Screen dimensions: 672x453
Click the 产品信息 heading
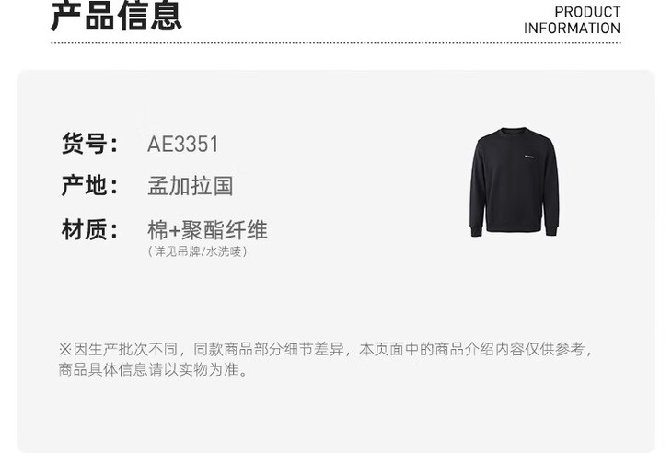pos(116,16)
